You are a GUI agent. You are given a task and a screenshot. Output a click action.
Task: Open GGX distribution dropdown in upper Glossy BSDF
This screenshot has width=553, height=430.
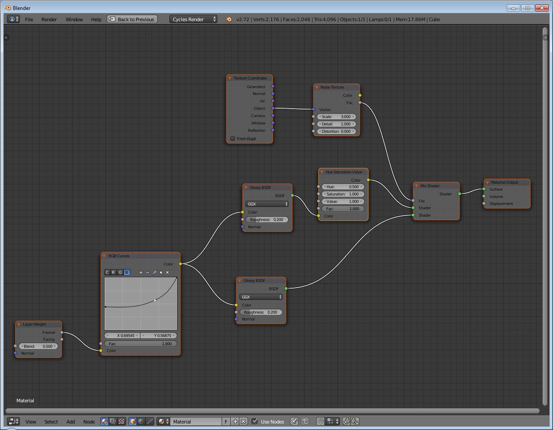coord(267,204)
